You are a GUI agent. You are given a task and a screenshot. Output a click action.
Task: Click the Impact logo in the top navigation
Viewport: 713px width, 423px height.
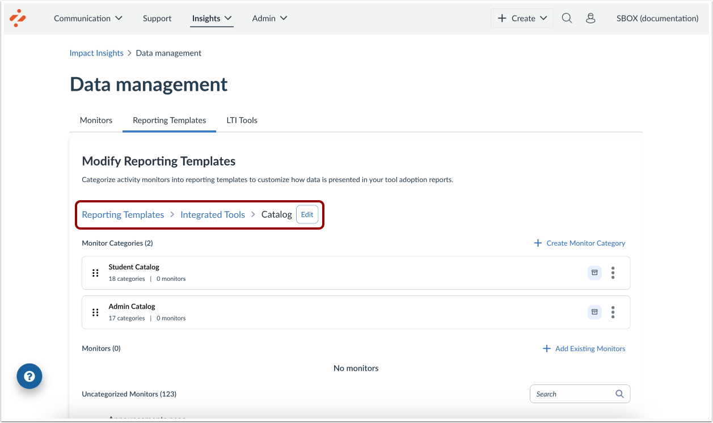point(17,18)
